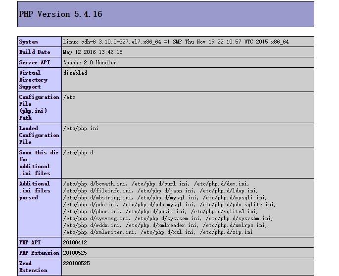
Task: Click /etc/php.d/xsl.ini entry
Action: (x=167, y=232)
